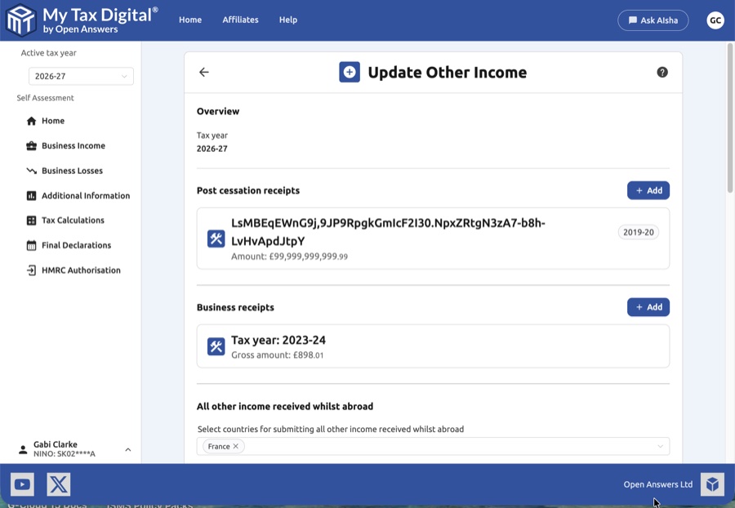This screenshot has width=735, height=508.
Task: Expand the countries selector for income abroad
Action: pyautogui.click(x=661, y=446)
